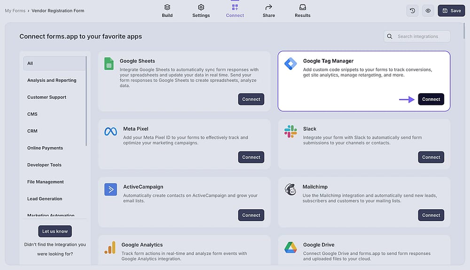Screen dimensions: 470x270
Task: Click the Mailchimp title
Action: pos(315,187)
